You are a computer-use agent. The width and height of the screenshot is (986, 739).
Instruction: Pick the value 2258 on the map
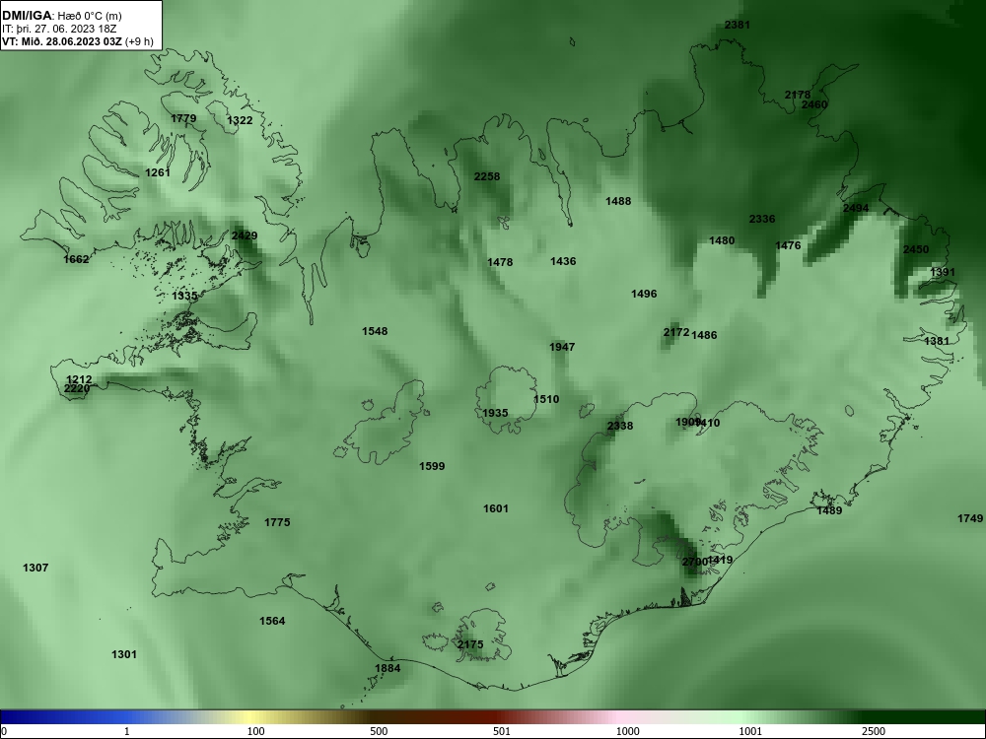point(487,176)
